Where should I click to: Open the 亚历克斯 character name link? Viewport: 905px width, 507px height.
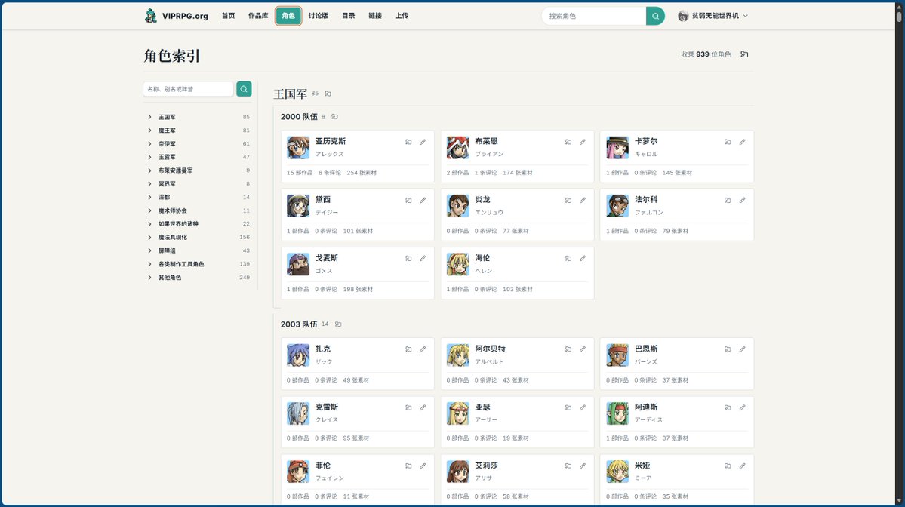(331, 141)
